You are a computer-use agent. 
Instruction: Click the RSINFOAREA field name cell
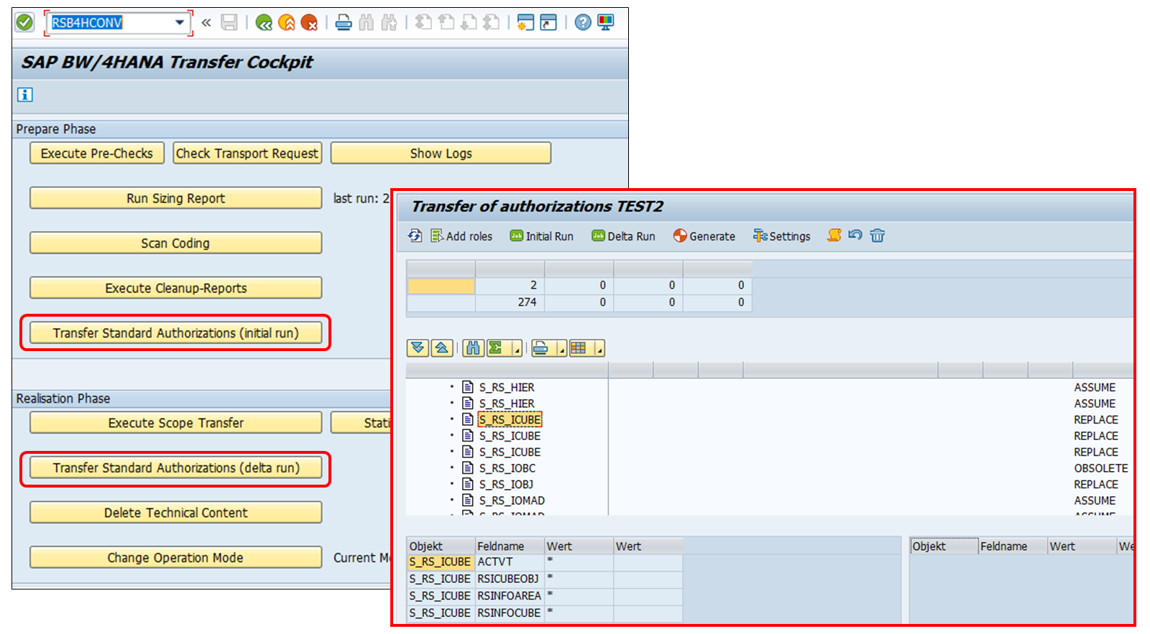(509, 596)
